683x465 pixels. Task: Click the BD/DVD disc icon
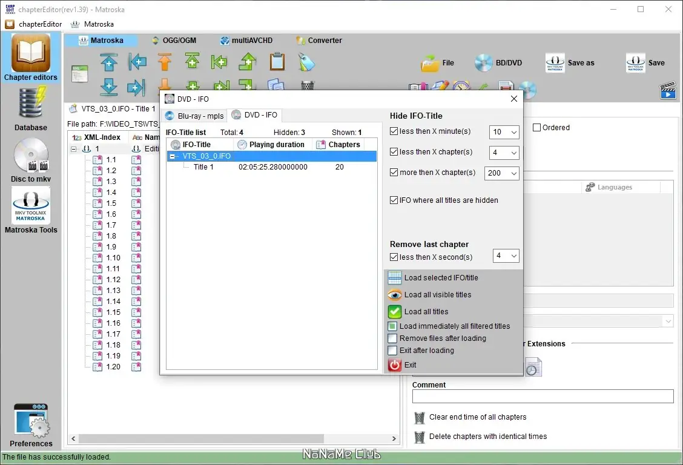click(483, 63)
